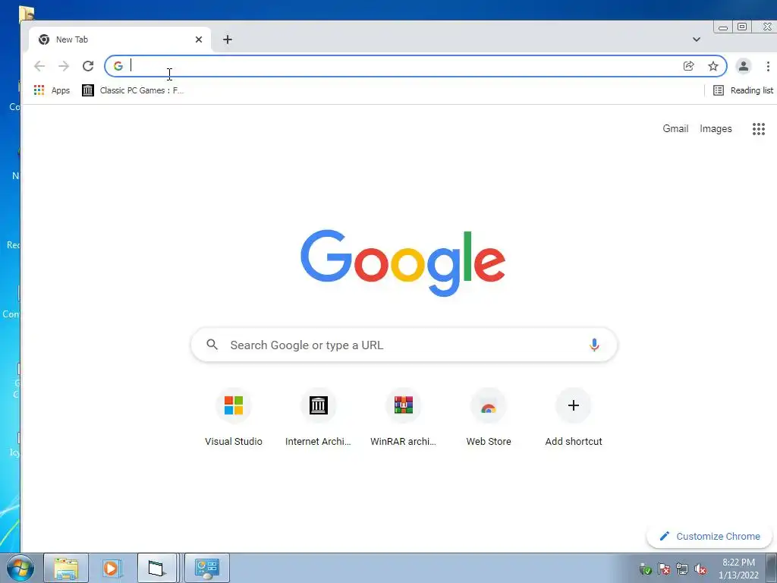Click the Gmail link
The image size is (777, 583).
[675, 128]
